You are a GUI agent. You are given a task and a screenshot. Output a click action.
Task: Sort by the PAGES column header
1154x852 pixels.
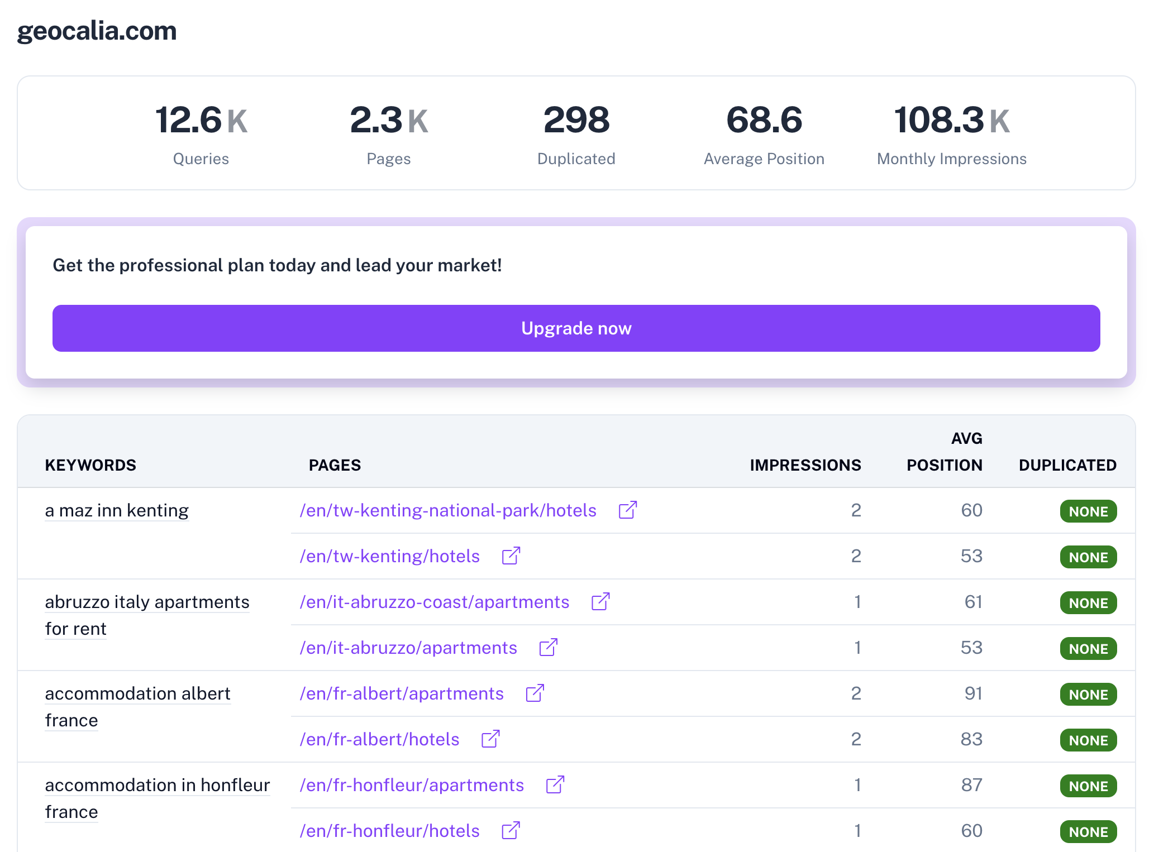(x=335, y=465)
